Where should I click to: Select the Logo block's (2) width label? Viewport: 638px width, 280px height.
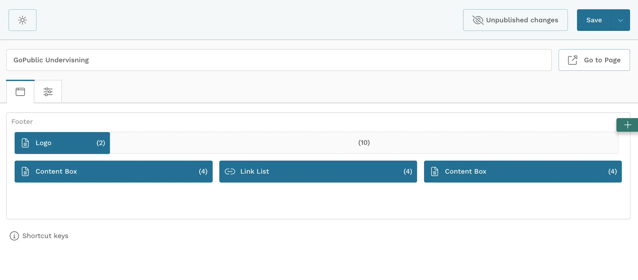point(101,143)
